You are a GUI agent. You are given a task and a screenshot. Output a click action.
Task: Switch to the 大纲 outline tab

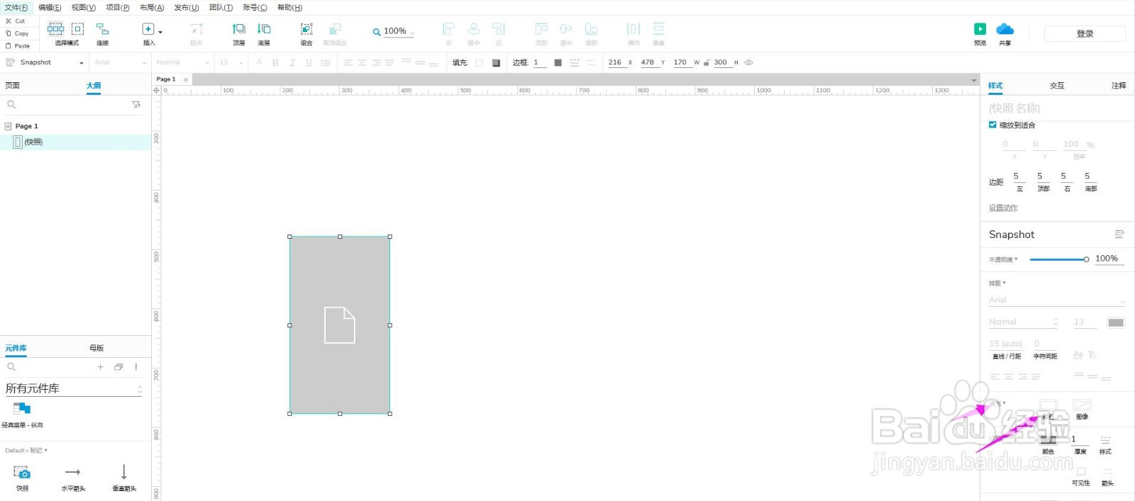coord(94,86)
